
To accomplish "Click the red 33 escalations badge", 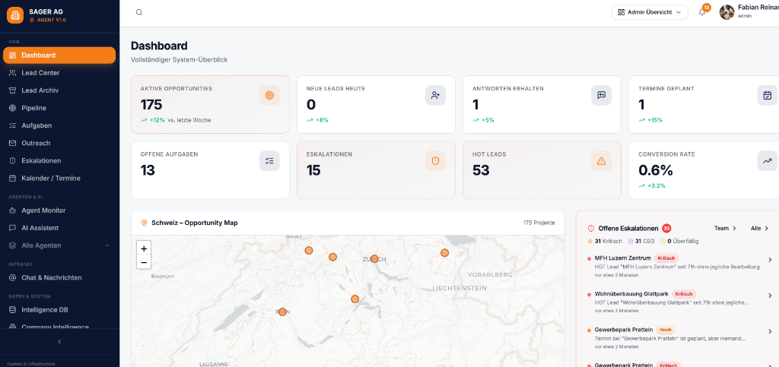I will point(666,228).
